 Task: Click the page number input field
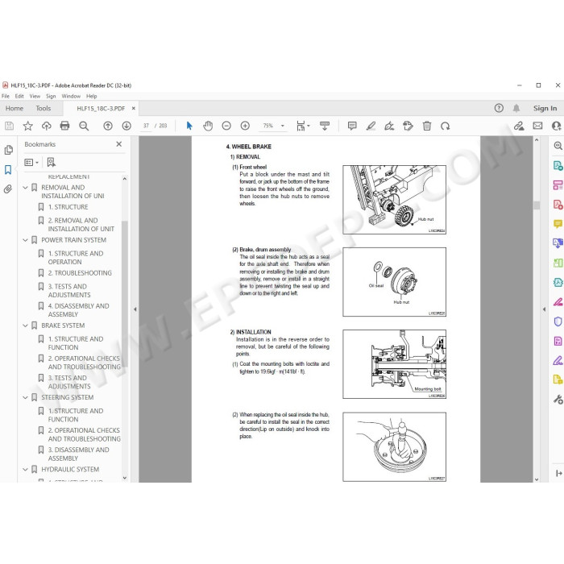pyautogui.click(x=146, y=126)
